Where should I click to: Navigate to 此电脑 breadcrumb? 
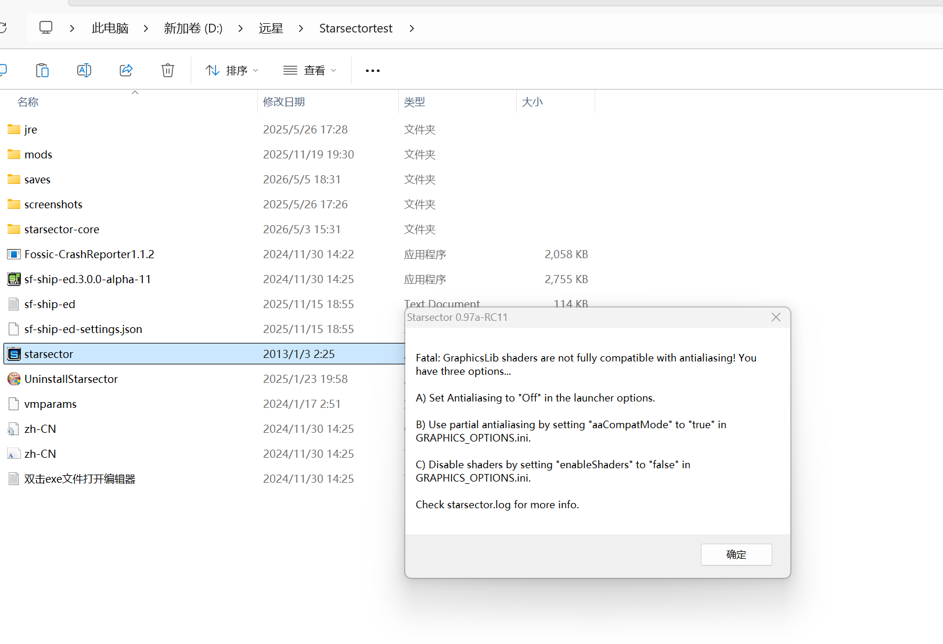tap(110, 28)
